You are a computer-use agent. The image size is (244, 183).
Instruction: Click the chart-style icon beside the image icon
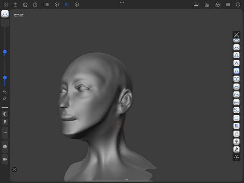(x=207, y=5)
